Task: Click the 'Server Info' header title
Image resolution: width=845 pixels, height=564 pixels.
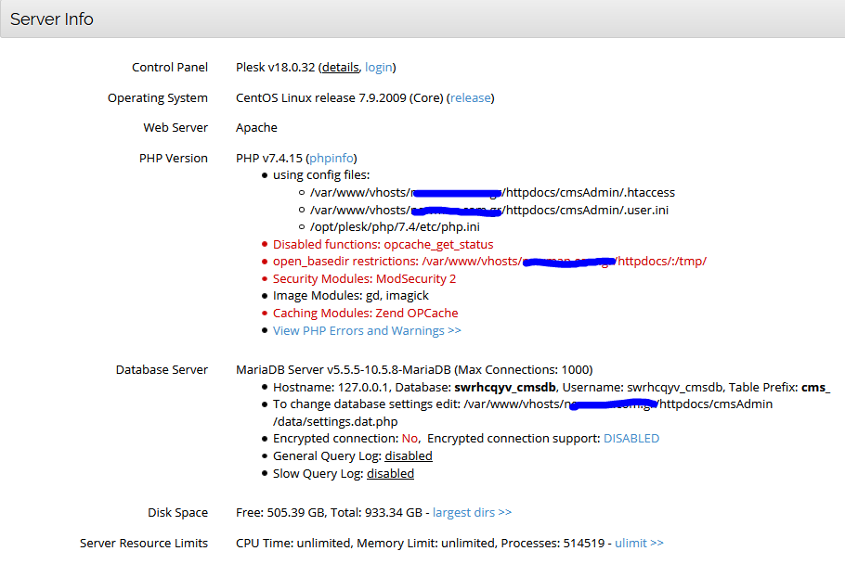Action: coord(52,19)
